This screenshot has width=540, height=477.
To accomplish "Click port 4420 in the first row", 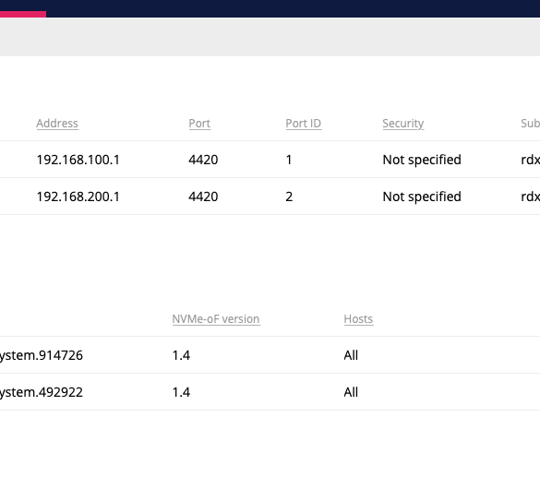I will coord(203,160).
